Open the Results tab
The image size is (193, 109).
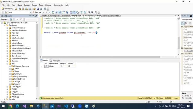pos(44,61)
